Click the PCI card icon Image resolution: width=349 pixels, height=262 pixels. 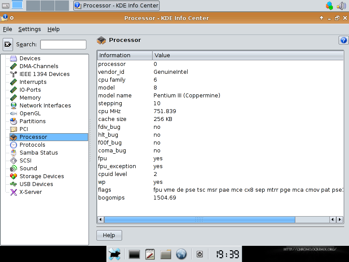pos(14,129)
